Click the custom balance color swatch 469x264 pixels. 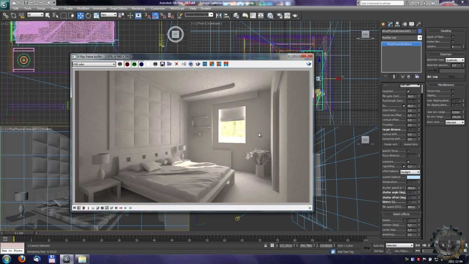(x=413, y=177)
